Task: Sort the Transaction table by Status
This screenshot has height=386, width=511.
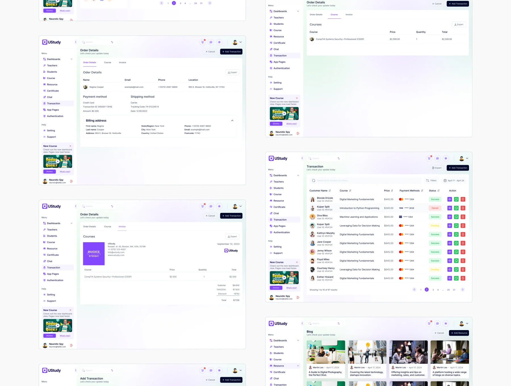Action: click(439, 191)
